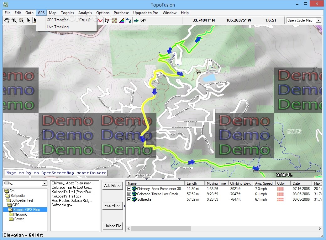Screen dimensions: 326x240
Task: Sort tracks by the Name column header
Action: pos(155,183)
